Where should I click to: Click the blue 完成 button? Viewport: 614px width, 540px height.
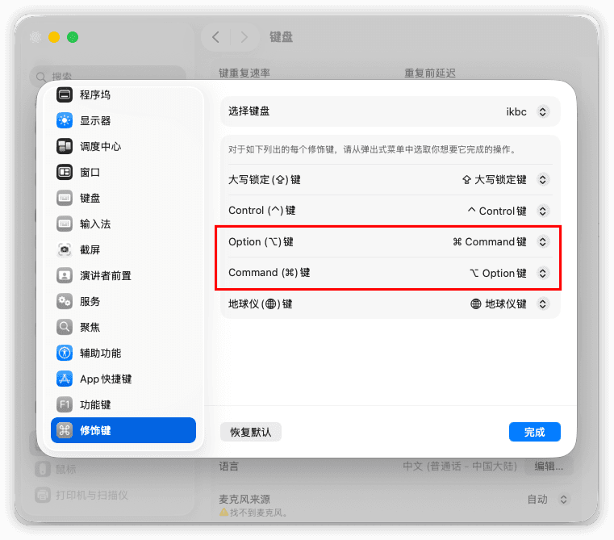534,432
